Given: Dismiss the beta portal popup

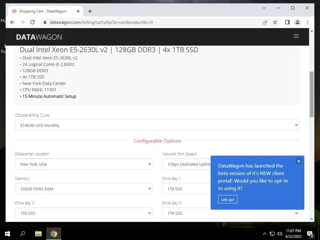Looking at the screenshot, I should coord(298,161).
